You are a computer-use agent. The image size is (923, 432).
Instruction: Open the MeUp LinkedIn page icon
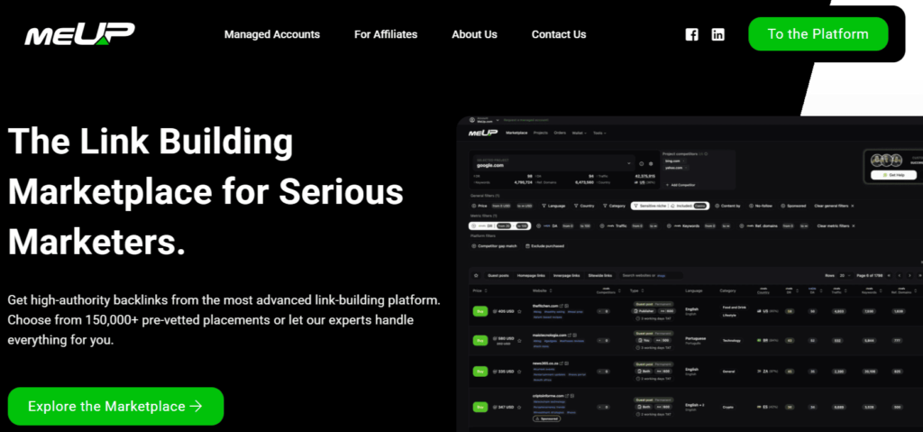pyautogui.click(x=718, y=34)
